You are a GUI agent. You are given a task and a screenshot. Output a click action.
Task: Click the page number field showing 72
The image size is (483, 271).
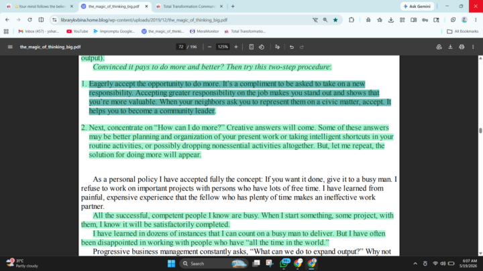pos(181,47)
